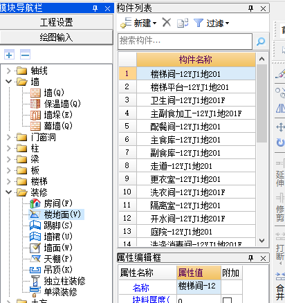Select 天棚(P) ceiling item
Viewport: 285px width, 303px height.
click(51, 259)
